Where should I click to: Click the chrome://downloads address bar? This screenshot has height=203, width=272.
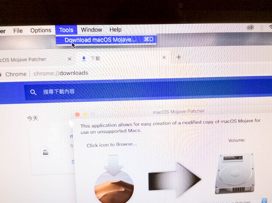[x=60, y=73]
